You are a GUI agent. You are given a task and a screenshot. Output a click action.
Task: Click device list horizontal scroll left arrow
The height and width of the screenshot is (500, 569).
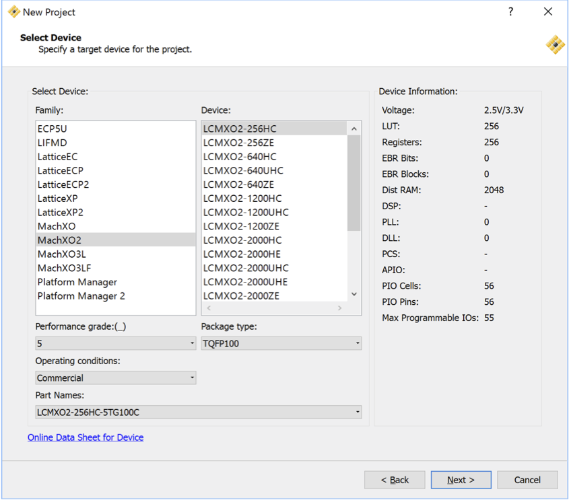pos(209,308)
